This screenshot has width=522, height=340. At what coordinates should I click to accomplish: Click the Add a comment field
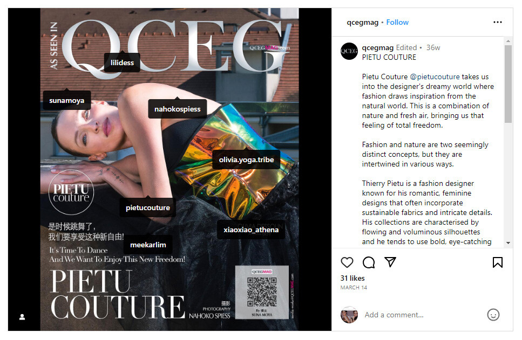tap(422, 315)
